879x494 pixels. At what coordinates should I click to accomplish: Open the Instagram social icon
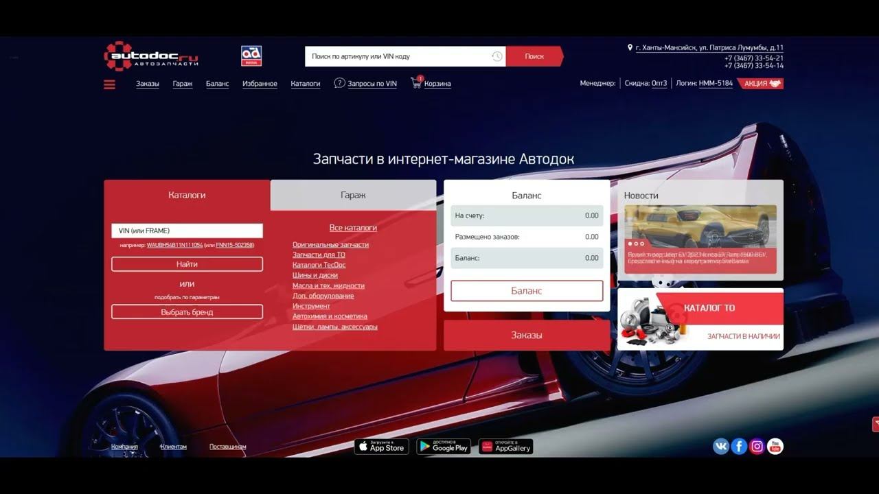(757, 447)
